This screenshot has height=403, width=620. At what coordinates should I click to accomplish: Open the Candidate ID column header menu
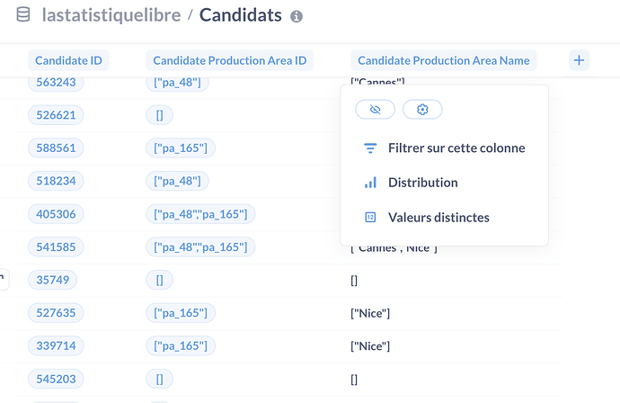click(x=68, y=60)
